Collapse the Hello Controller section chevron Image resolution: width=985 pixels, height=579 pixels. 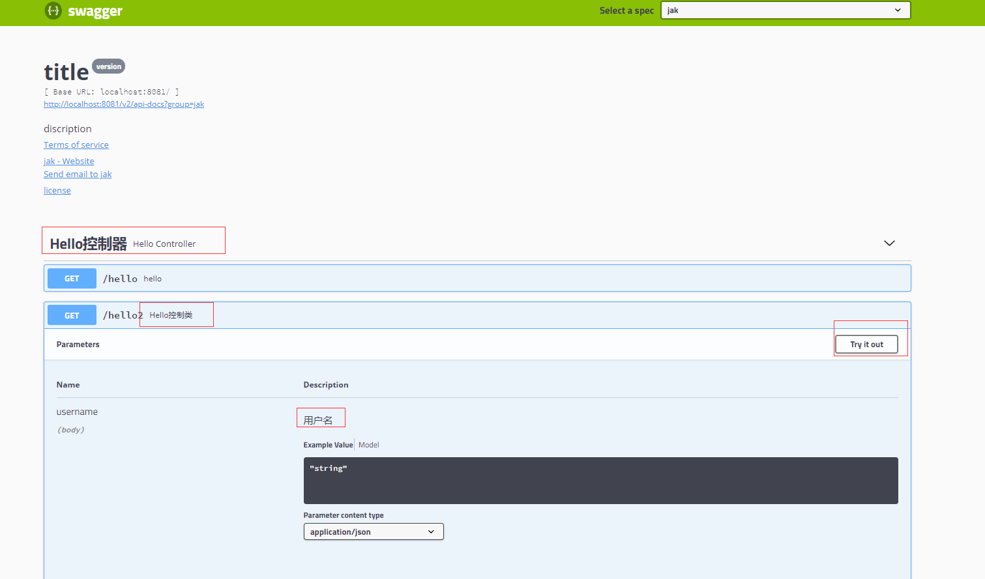[x=889, y=243]
